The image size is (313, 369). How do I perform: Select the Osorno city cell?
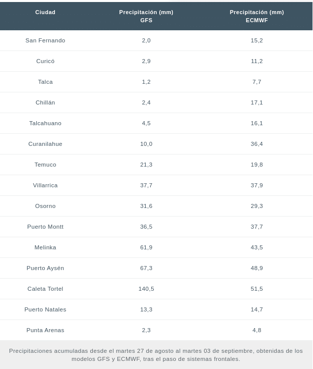coord(45,206)
